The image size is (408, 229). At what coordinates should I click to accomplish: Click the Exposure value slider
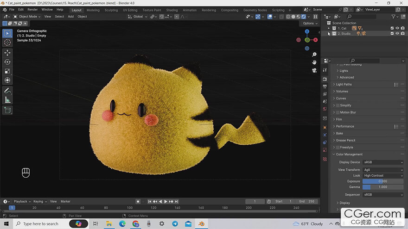click(x=383, y=181)
